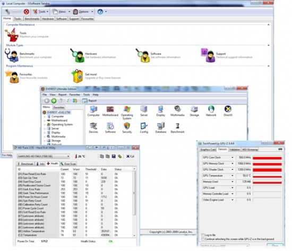Image resolution: width=292 pixels, height=251 pixels.
Task: Click GPU Memory Clock red graph bar
Action: [267, 164]
